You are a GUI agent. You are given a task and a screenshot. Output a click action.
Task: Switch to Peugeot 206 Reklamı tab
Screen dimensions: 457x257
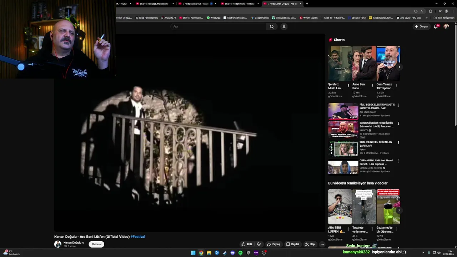pos(155,4)
